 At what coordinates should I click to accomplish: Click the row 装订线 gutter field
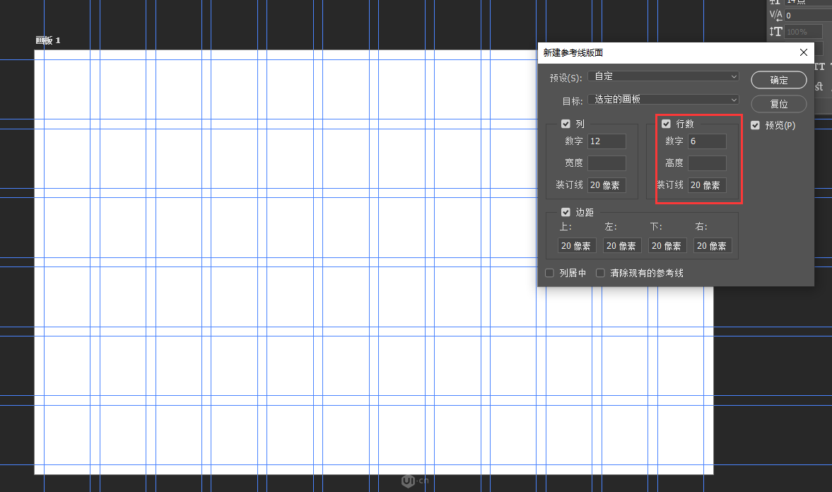[x=707, y=185]
